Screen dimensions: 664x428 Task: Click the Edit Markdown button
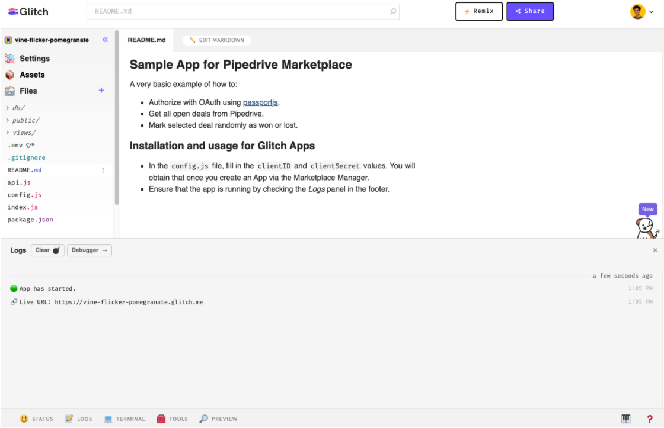217,40
